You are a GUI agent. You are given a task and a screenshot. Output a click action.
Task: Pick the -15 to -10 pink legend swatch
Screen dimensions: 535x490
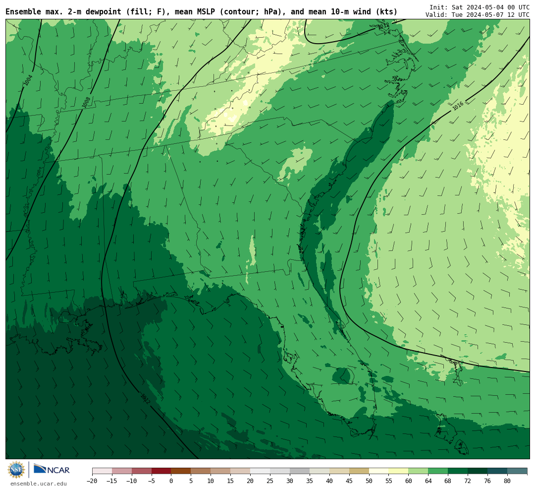122,471
